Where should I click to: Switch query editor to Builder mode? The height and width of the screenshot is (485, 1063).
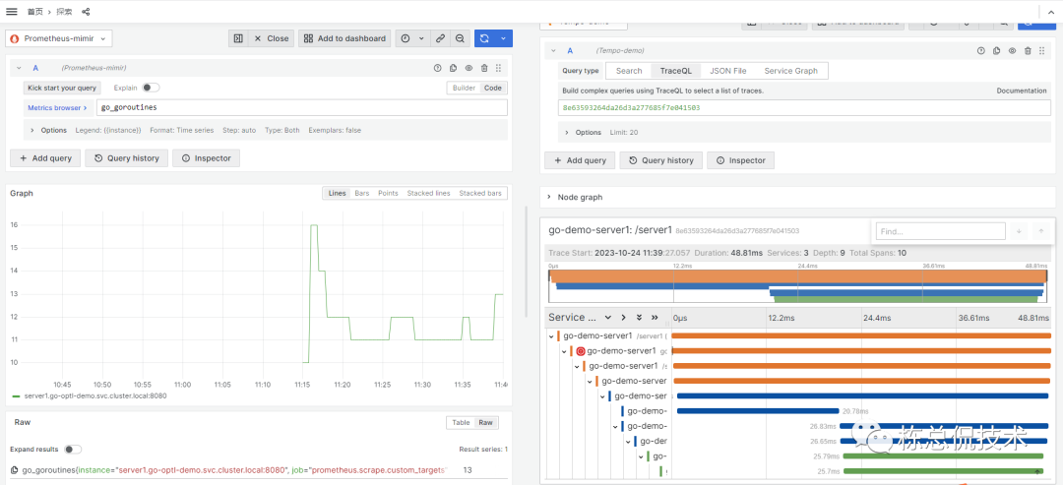coord(464,89)
